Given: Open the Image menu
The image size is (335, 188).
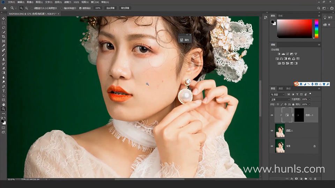Looking at the screenshot, I should 30,2.
